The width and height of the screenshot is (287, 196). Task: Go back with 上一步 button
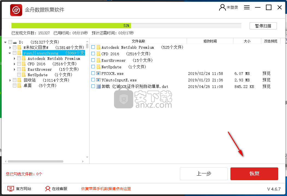pyautogui.click(x=204, y=174)
